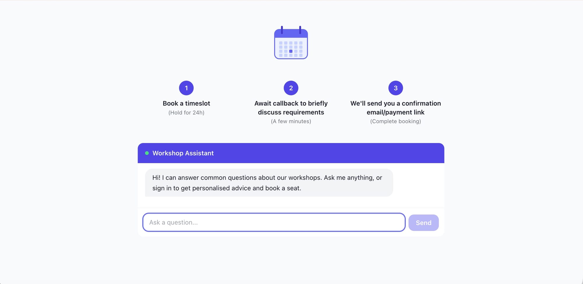The width and height of the screenshot is (583, 284).
Task: Click the calendar icon's purple top band
Action: (291, 33)
